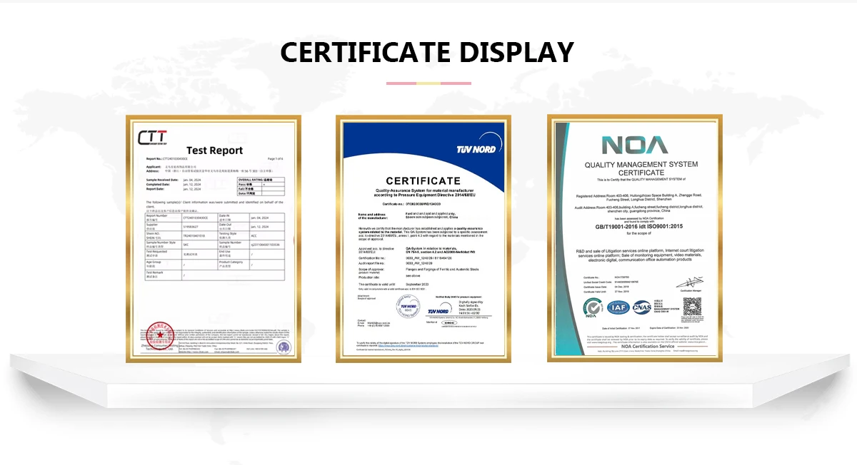The width and height of the screenshot is (857, 465).
Task: Open the TUV NORD certificate image
Action: click(x=424, y=239)
